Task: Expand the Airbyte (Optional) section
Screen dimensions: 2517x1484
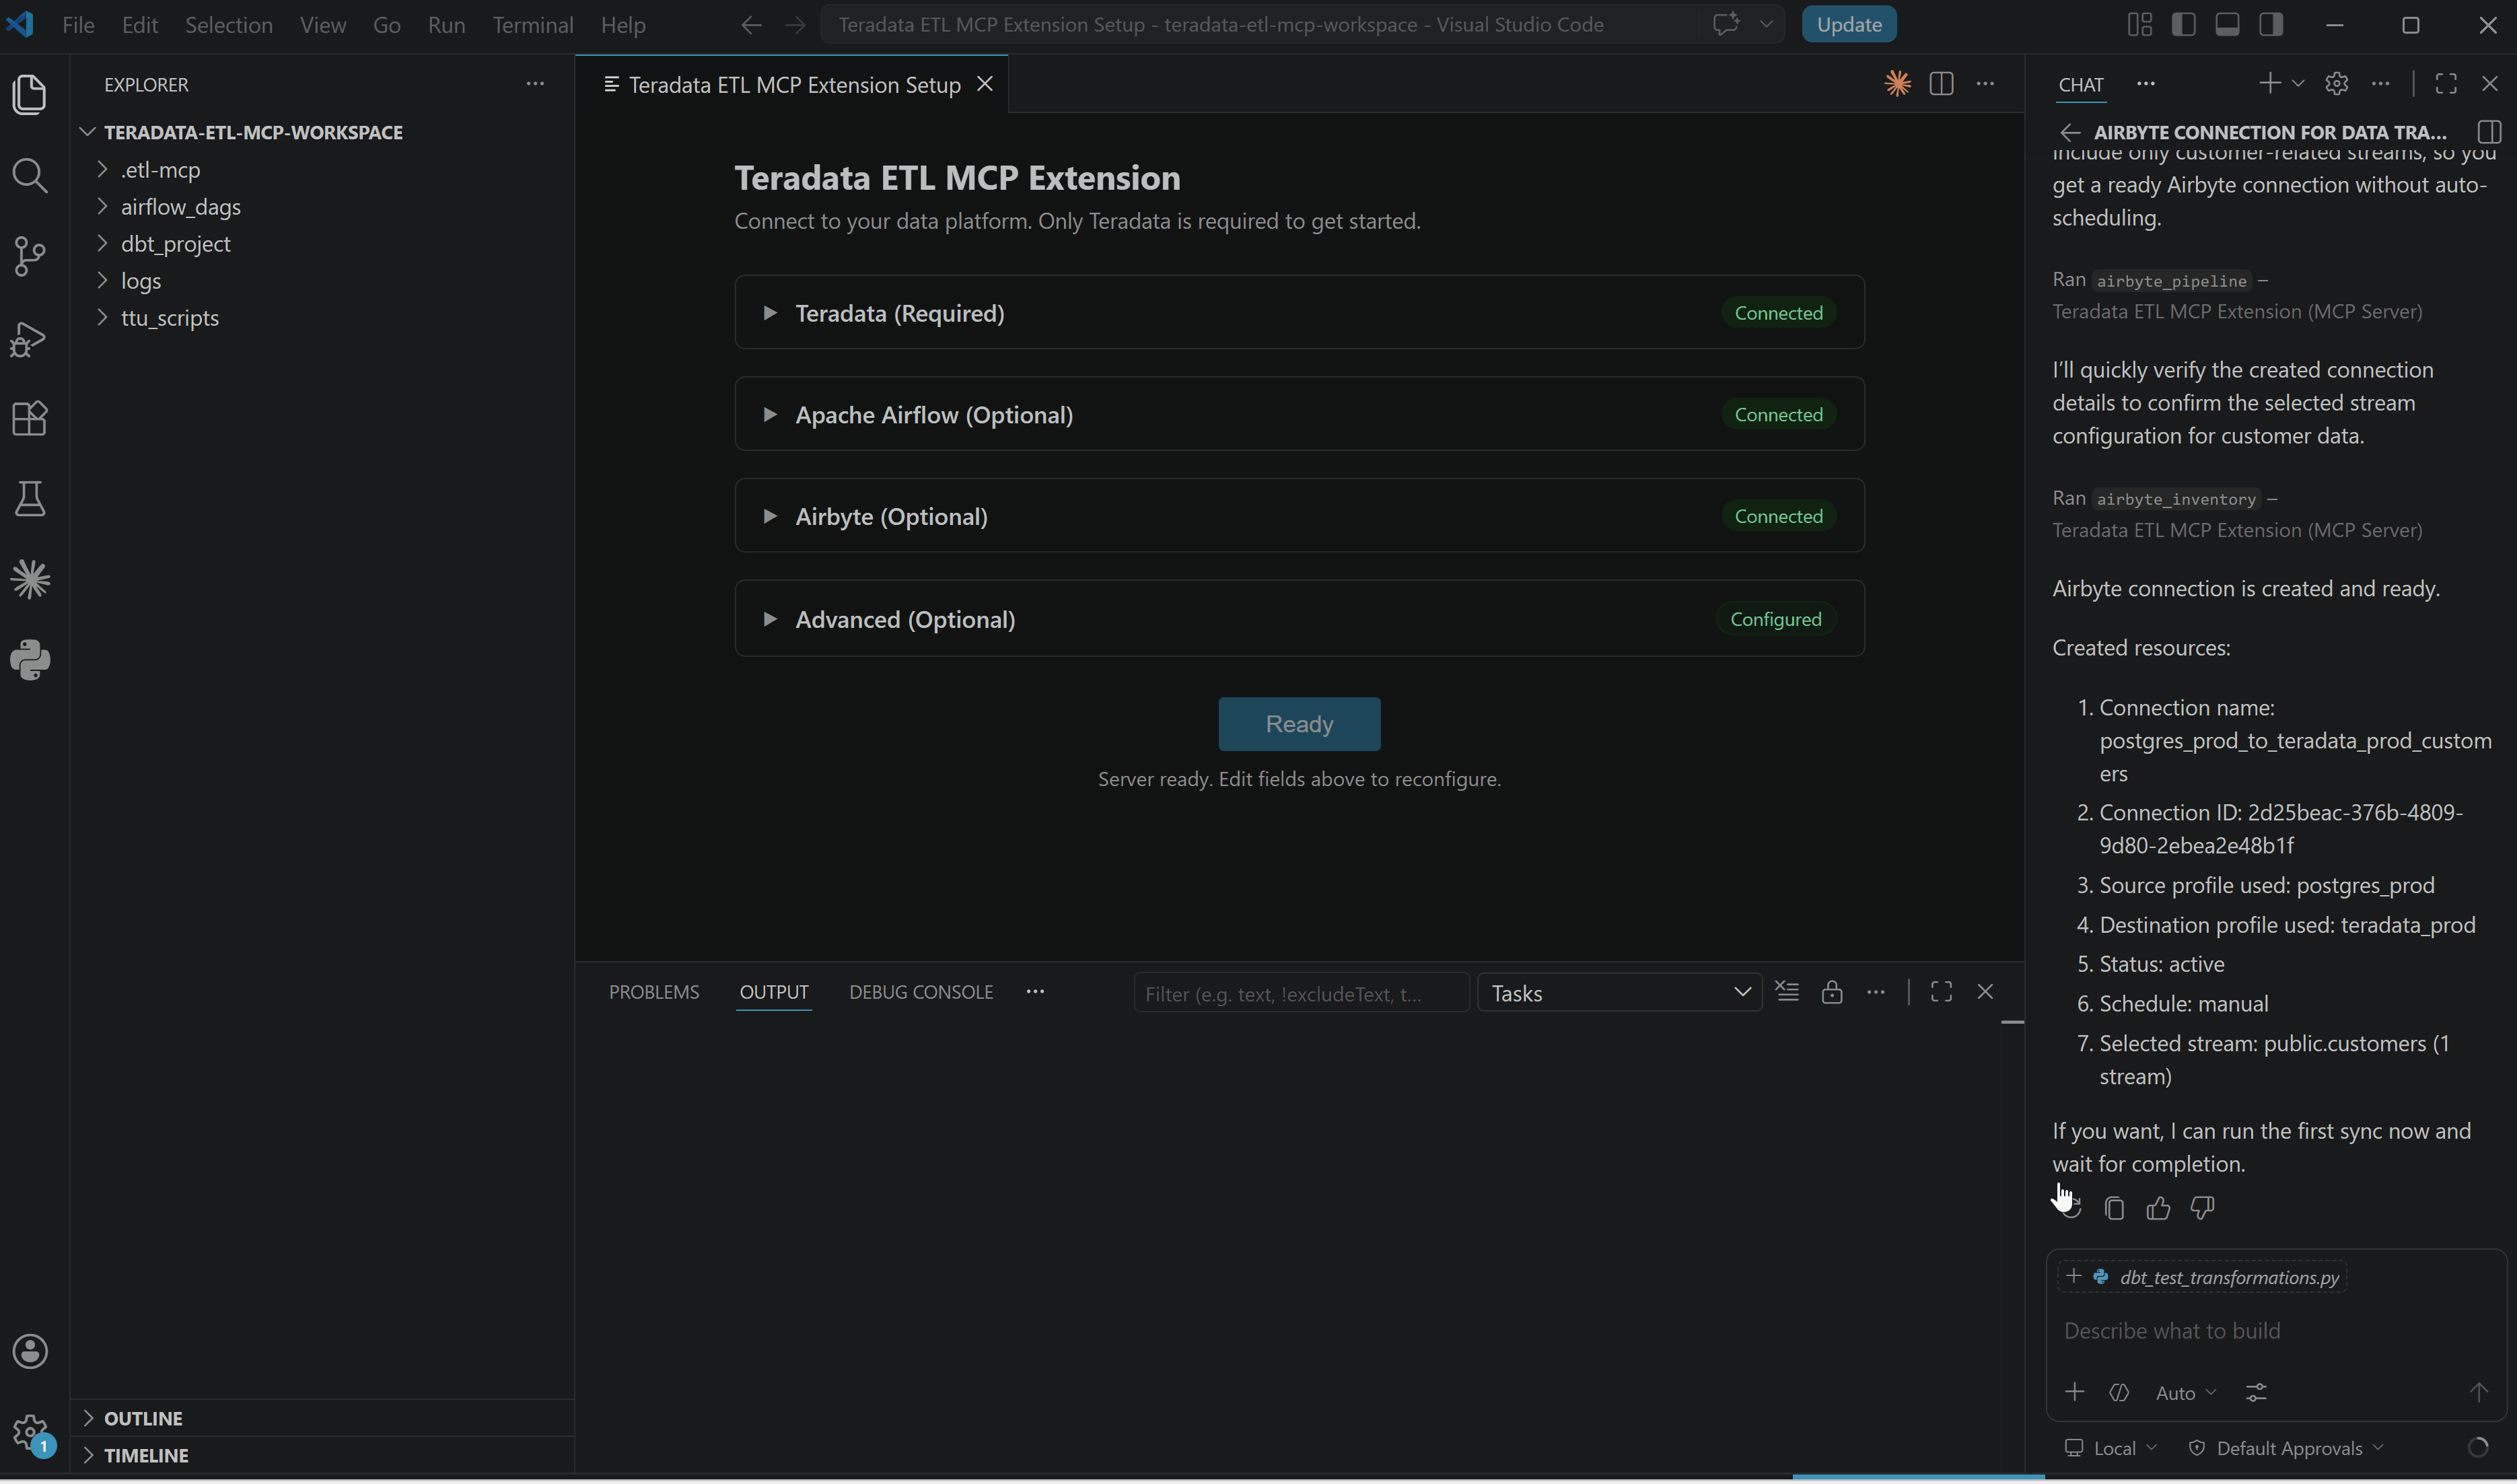Action: [x=1299, y=516]
